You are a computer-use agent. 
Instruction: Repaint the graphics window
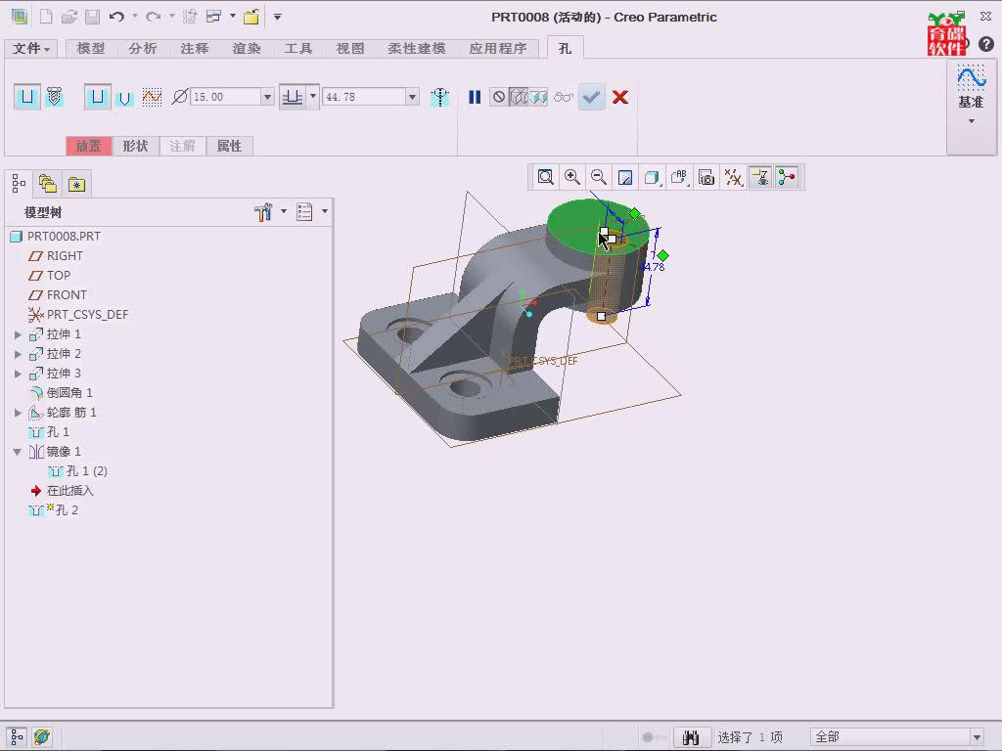point(625,178)
